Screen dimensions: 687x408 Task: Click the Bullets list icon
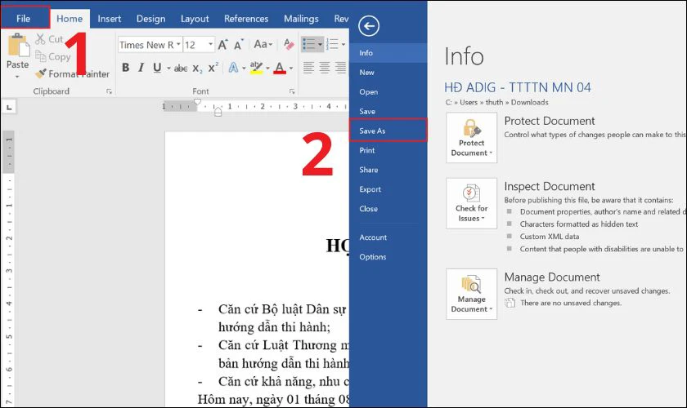[x=309, y=44]
